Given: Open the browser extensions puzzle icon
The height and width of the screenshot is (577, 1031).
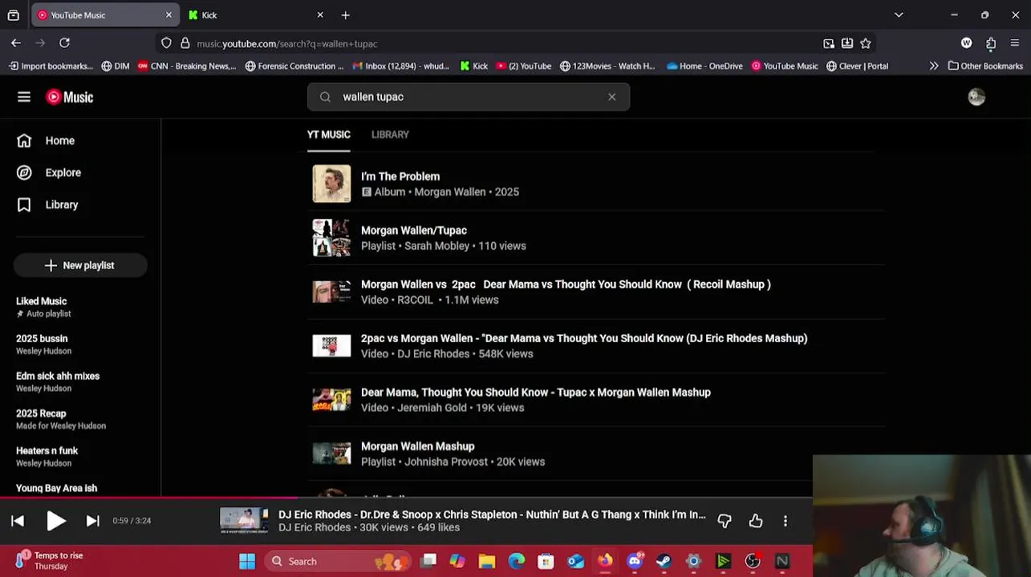Looking at the screenshot, I should click(x=991, y=43).
